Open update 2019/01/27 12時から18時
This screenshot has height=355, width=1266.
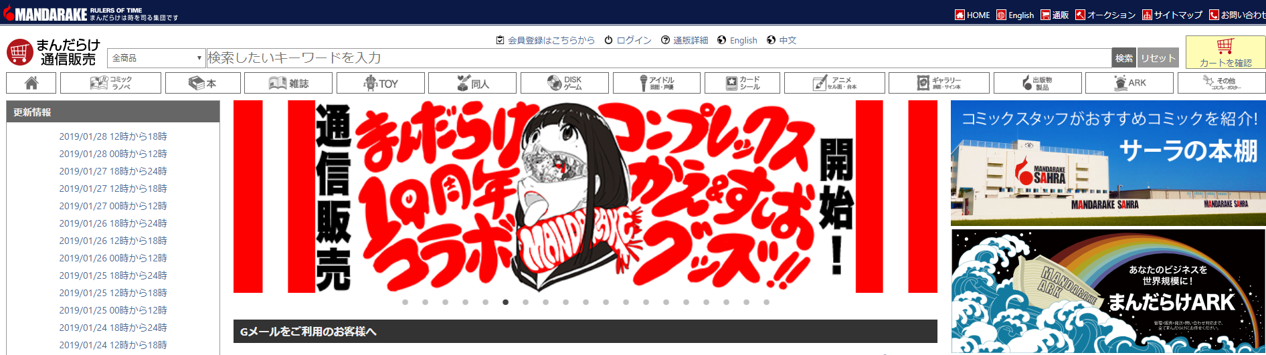pos(113,189)
